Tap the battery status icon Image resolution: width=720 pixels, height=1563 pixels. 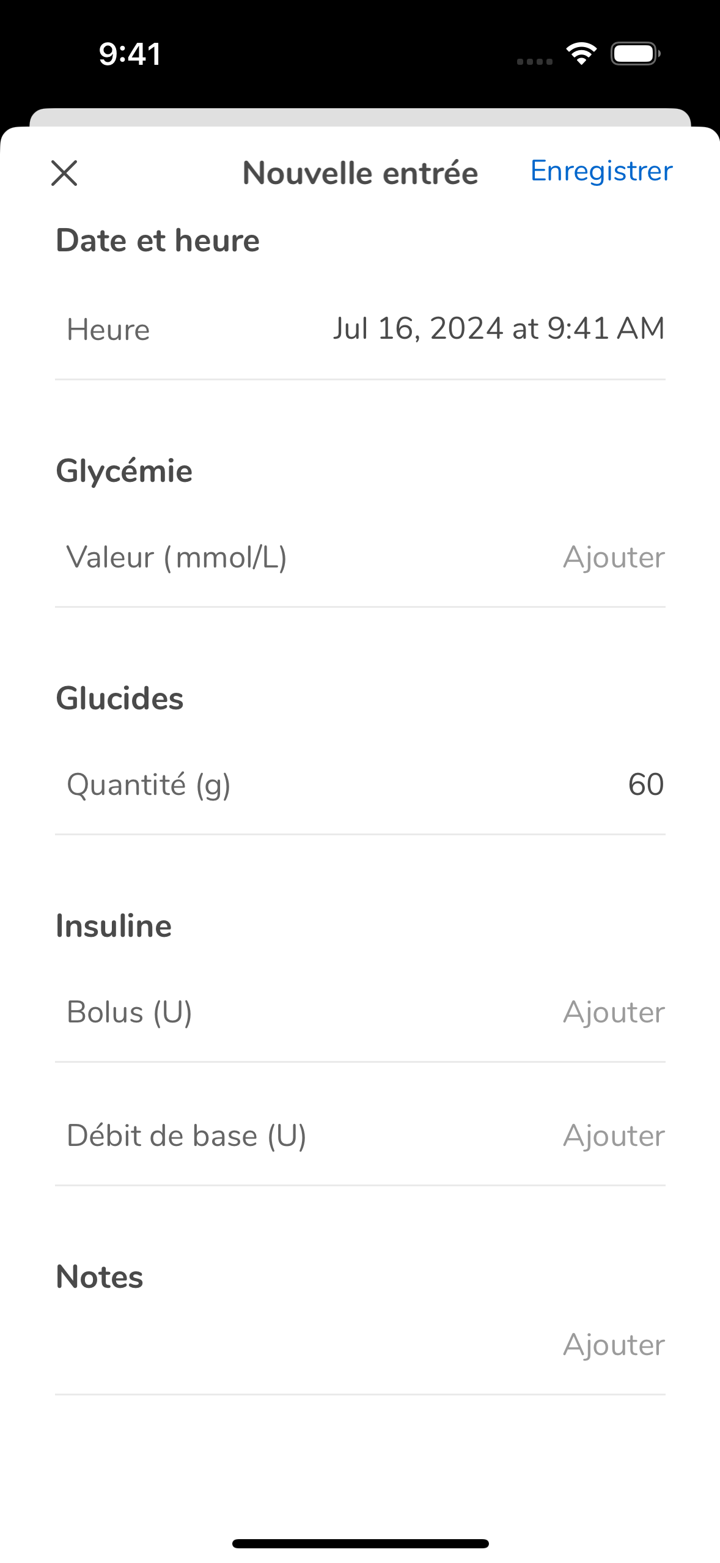pyautogui.click(x=636, y=54)
